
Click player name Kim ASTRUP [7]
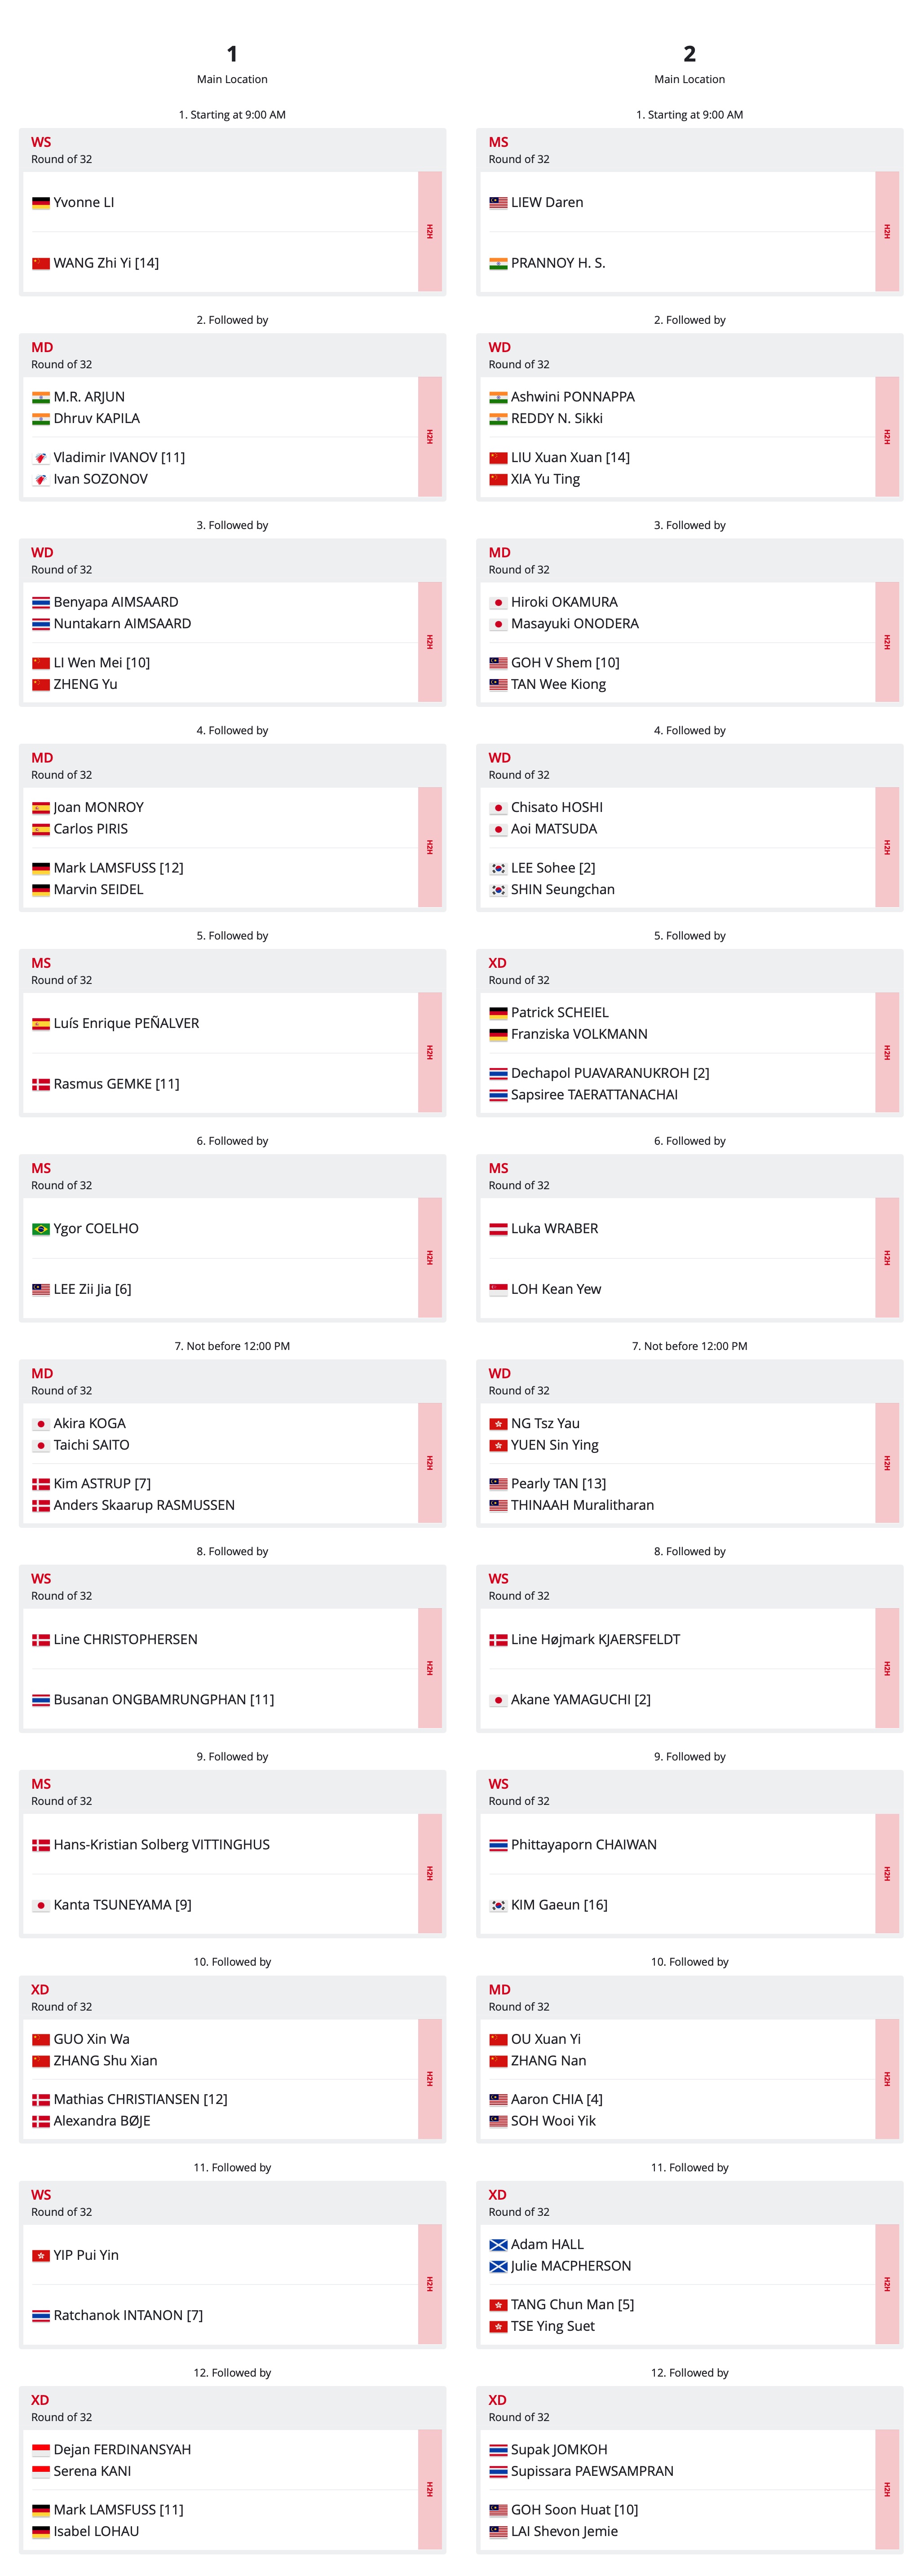[x=102, y=1483]
